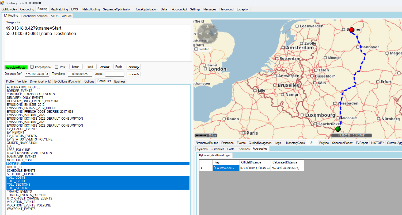402x215 pixels.
Task: Pan the map down with navigation arrow
Action: point(207,41)
